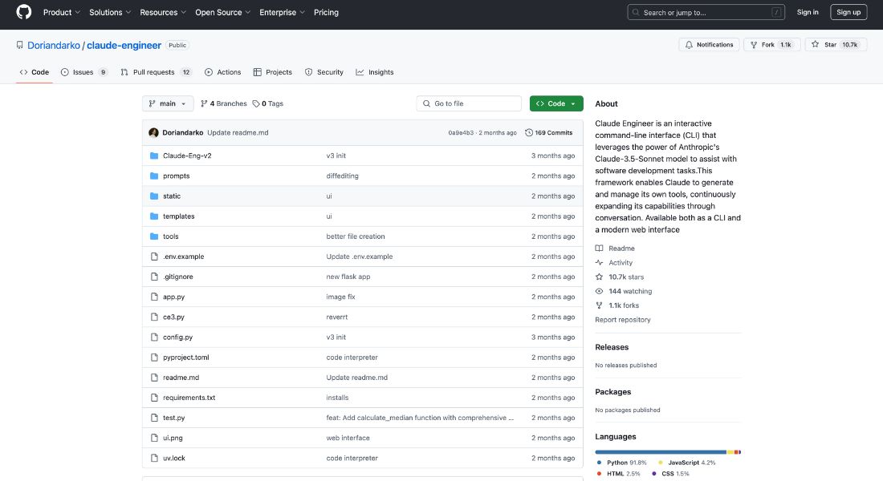Click the commit history clock icon

[x=528, y=132]
